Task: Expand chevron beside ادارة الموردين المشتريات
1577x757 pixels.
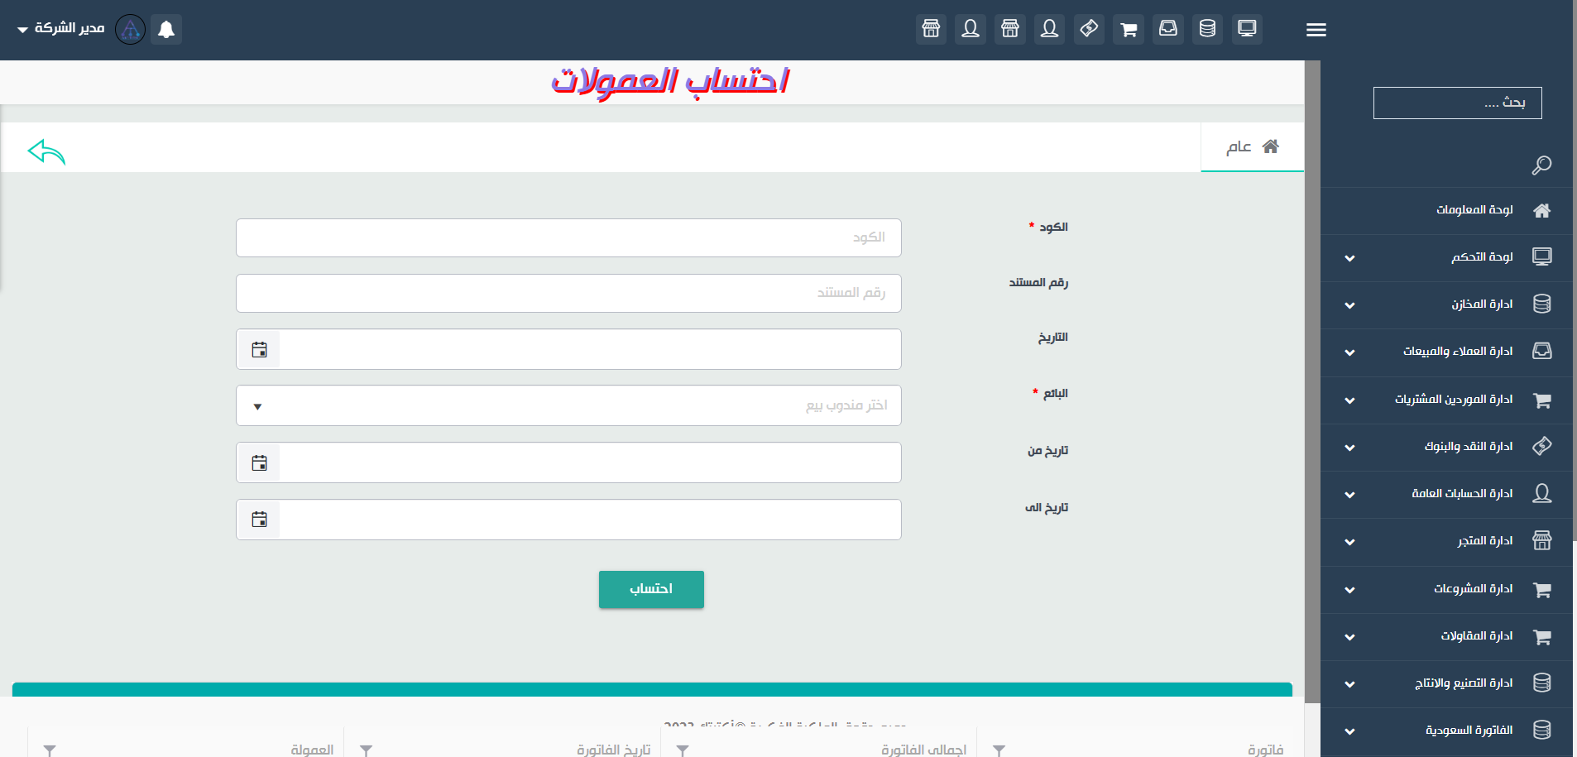Action: coord(1349,400)
